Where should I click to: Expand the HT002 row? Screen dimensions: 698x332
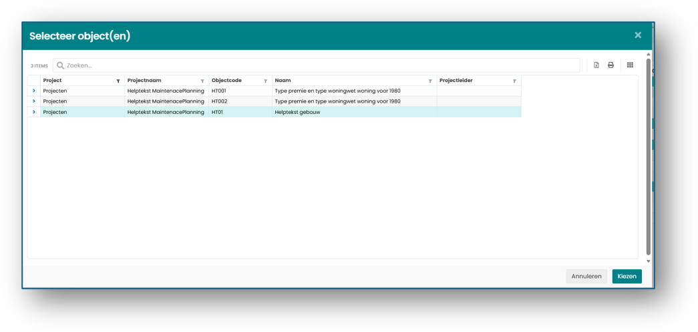(34, 101)
